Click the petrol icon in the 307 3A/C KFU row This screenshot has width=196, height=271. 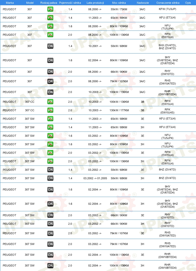(x=50, y=18)
